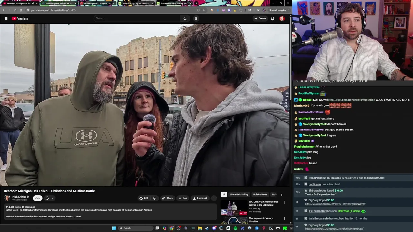Open the YouTube account avatar menu
The height and width of the screenshot is (232, 413).
tap(282, 18)
